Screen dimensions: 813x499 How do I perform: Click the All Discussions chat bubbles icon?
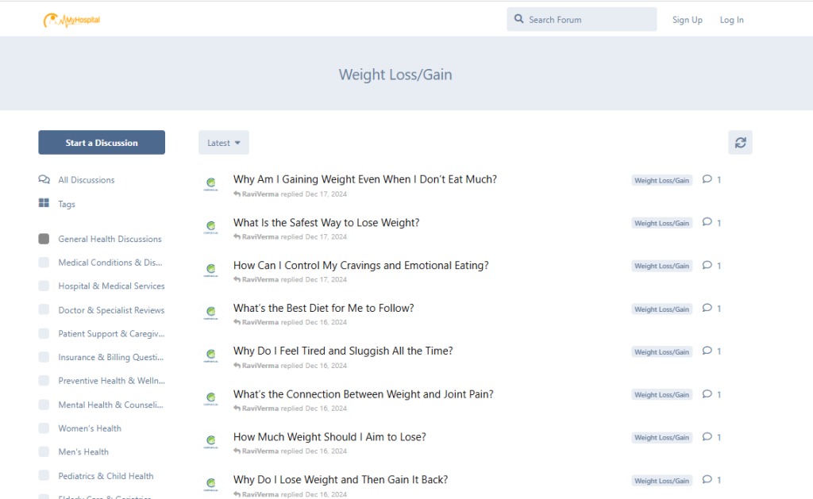coord(44,180)
